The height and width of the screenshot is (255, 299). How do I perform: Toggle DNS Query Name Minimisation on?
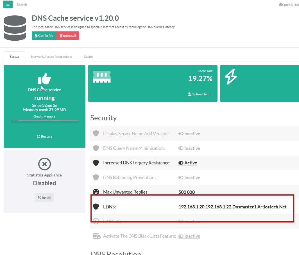(x=189, y=148)
